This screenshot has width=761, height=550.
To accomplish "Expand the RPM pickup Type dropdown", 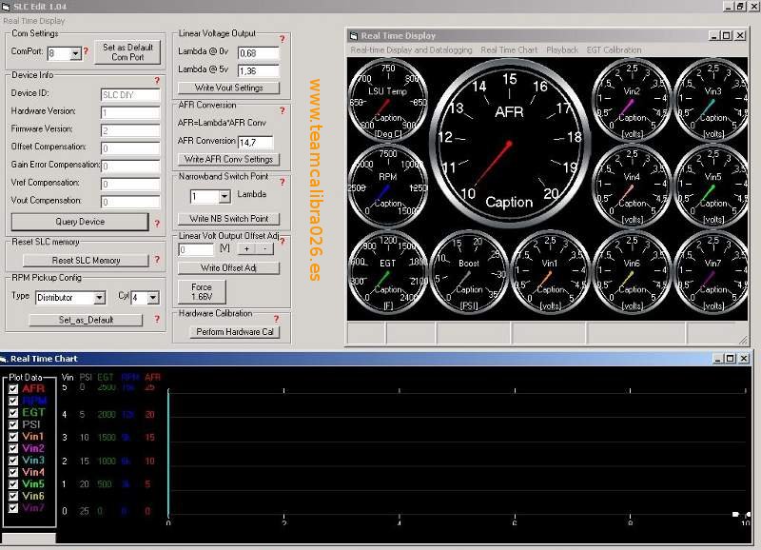I will pos(99,298).
